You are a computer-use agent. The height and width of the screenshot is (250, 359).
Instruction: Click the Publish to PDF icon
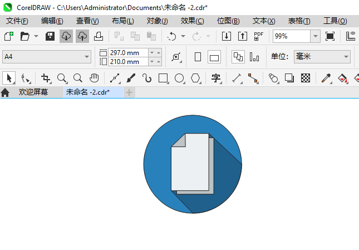coord(258,36)
